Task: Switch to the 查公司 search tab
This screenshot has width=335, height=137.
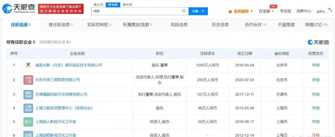Action: click(x=98, y=5)
